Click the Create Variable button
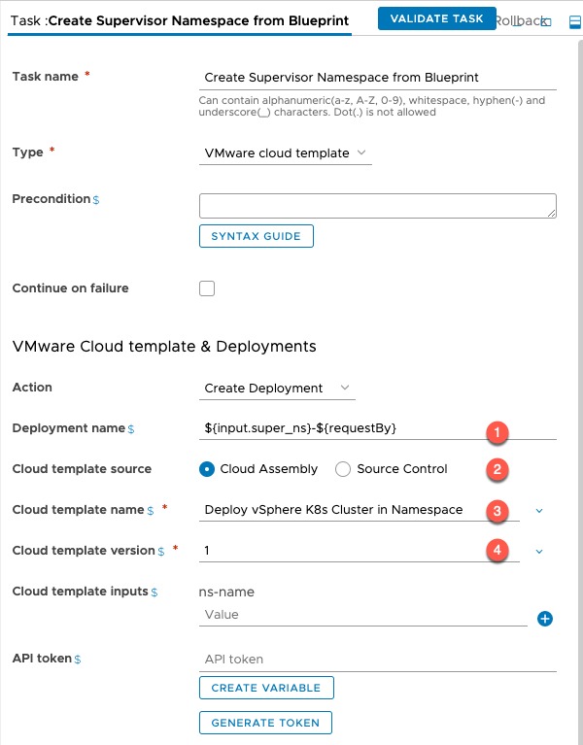The width and height of the screenshot is (583, 745). coord(266,688)
